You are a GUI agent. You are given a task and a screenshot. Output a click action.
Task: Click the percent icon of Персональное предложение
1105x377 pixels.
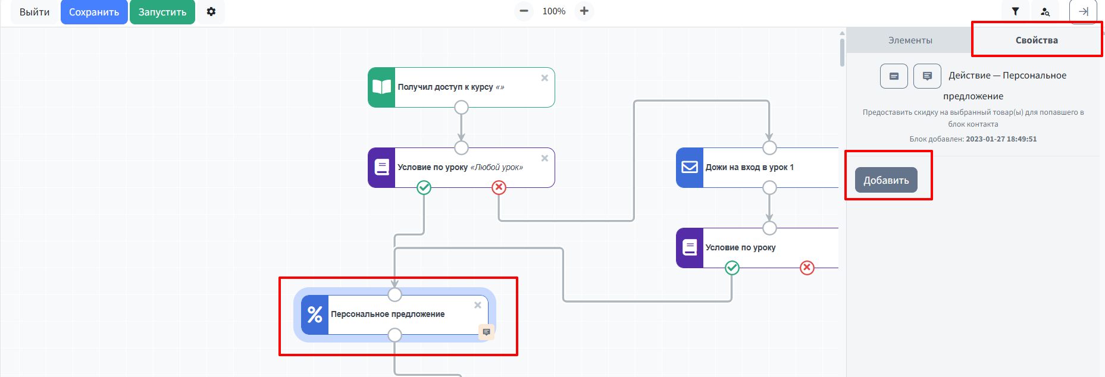tap(315, 315)
